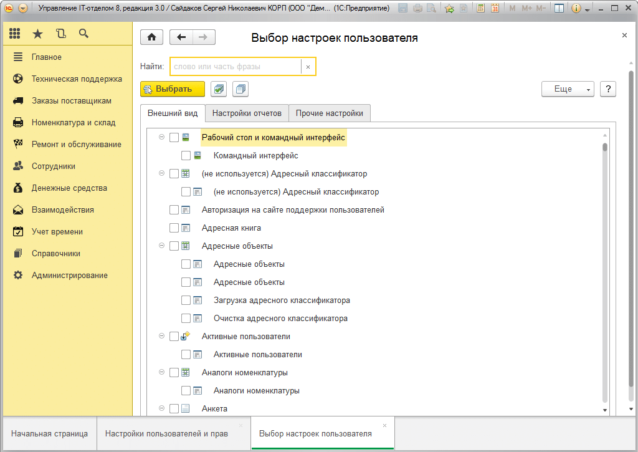Check parent Активные пользователи checkbox

174,337
